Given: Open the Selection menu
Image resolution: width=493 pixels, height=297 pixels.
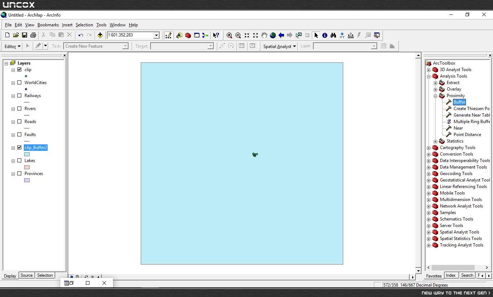Looking at the screenshot, I should pos(84,25).
